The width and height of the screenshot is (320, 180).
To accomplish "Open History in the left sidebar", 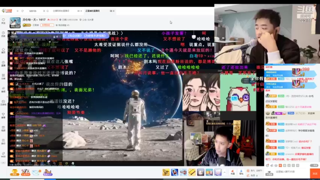I will point(3,34).
